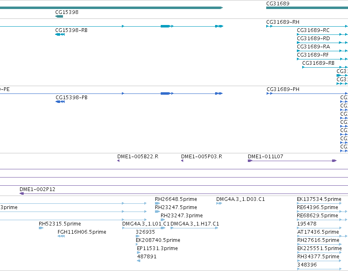Select the 348396 feature label
The width and height of the screenshot is (348, 271).
pyautogui.click(x=307, y=265)
